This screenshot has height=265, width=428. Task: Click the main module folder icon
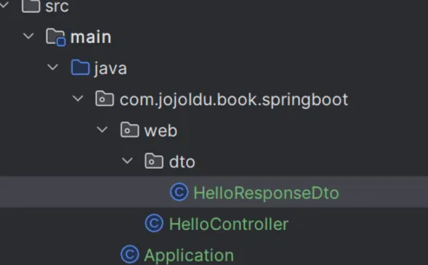pos(56,37)
